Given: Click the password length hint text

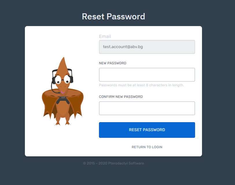Looking at the screenshot, I should (x=141, y=85).
